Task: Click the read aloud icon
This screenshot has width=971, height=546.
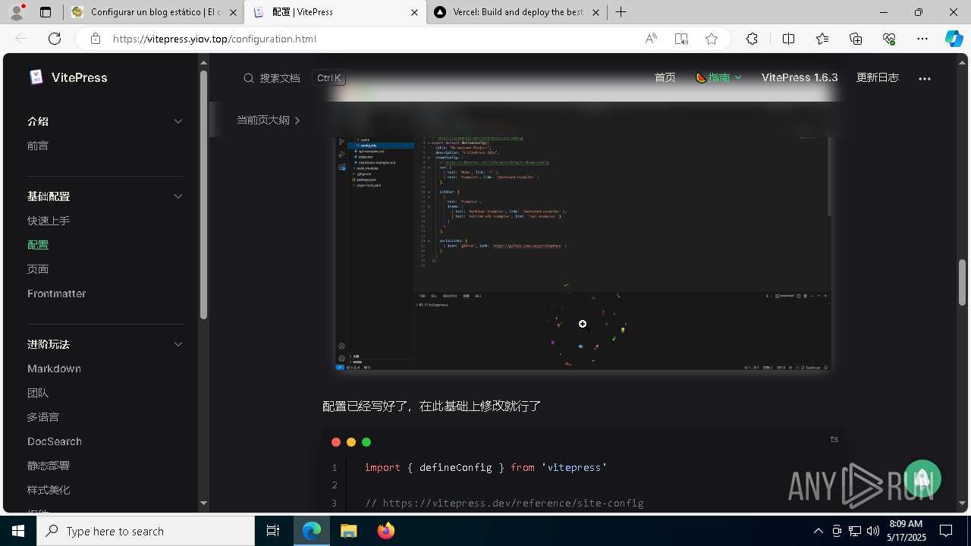Action: click(x=651, y=39)
